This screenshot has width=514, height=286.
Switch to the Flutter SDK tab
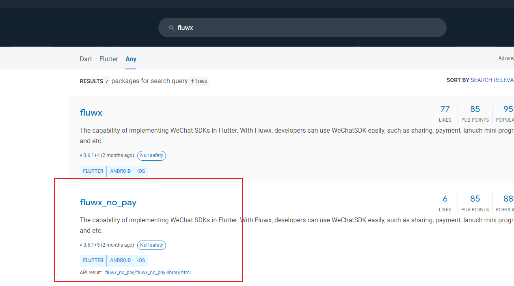coord(109,59)
